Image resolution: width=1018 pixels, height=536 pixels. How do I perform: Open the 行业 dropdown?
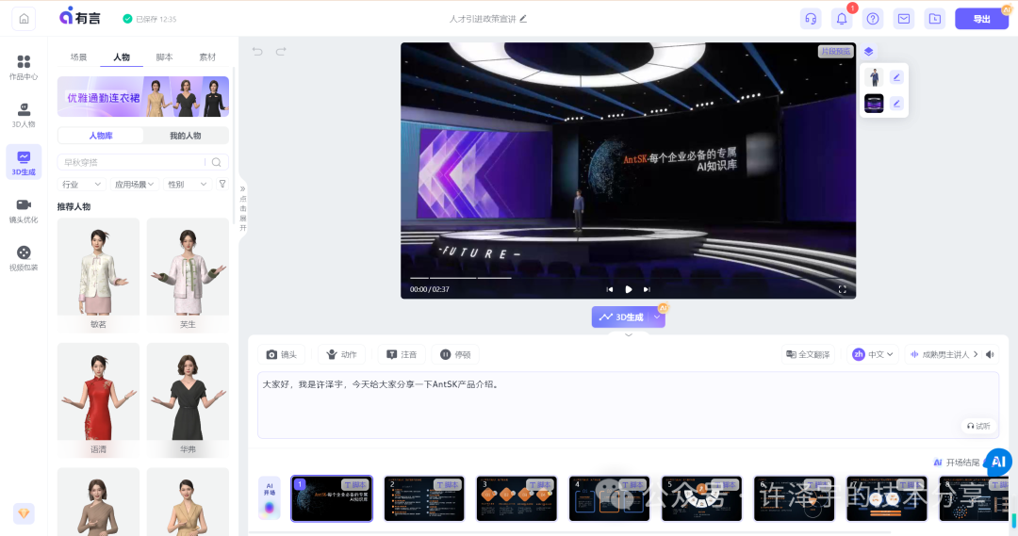[81, 185]
